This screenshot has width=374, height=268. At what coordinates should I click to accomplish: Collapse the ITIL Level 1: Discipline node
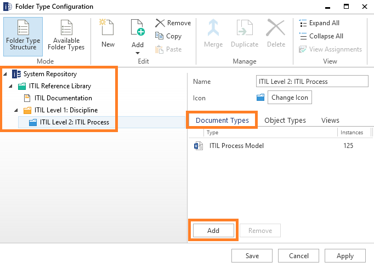tap(16, 110)
